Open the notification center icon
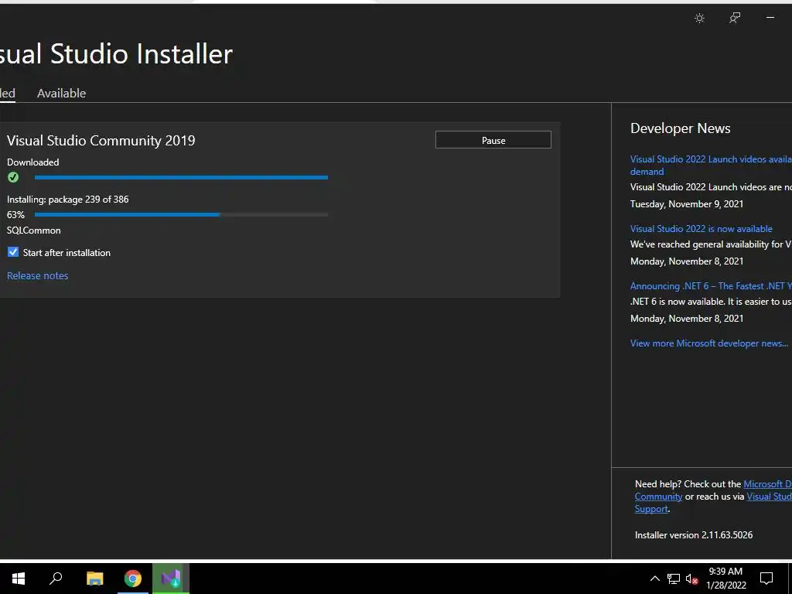This screenshot has width=792, height=594. (766, 578)
